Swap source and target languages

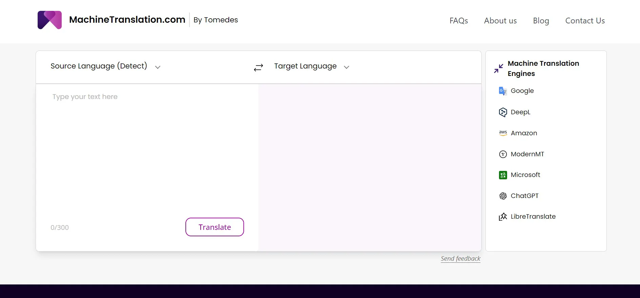258,67
